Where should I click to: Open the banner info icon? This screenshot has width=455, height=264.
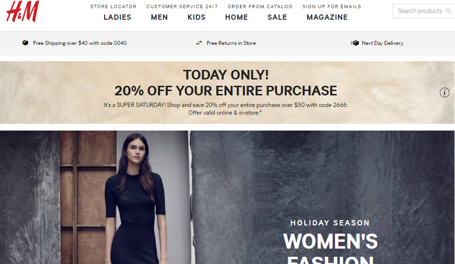(444, 92)
